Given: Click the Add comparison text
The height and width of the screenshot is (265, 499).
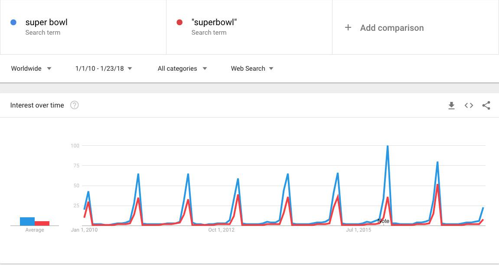Looking at the screenshot, I should 392,28.
